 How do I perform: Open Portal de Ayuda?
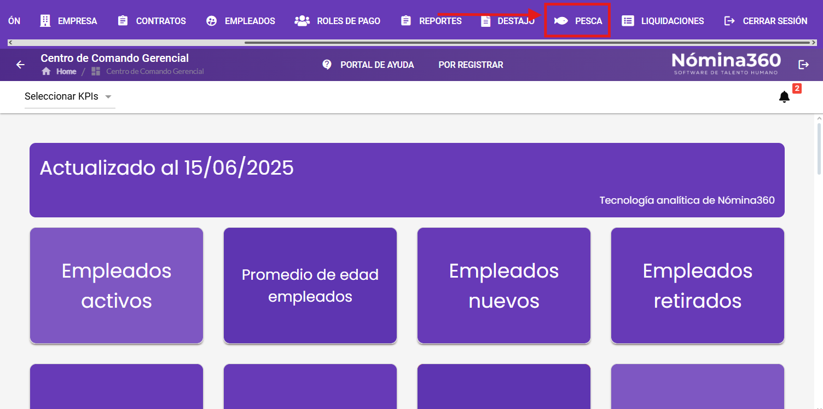coord(368,65)
